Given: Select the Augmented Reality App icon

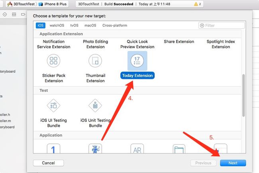Looking at the screenshot, I should pos(137,148).
